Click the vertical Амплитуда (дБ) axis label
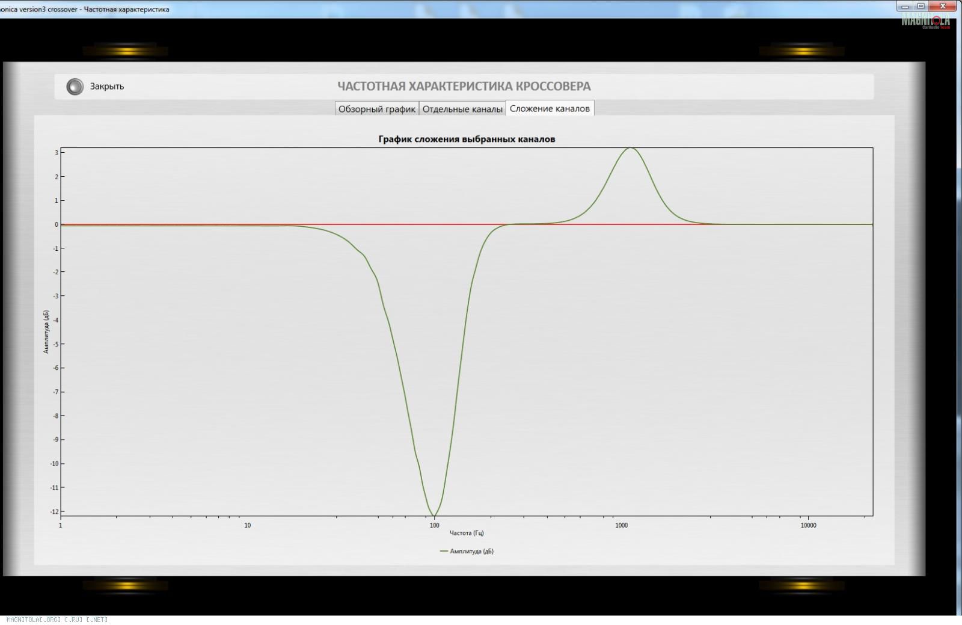 (46, 331)
